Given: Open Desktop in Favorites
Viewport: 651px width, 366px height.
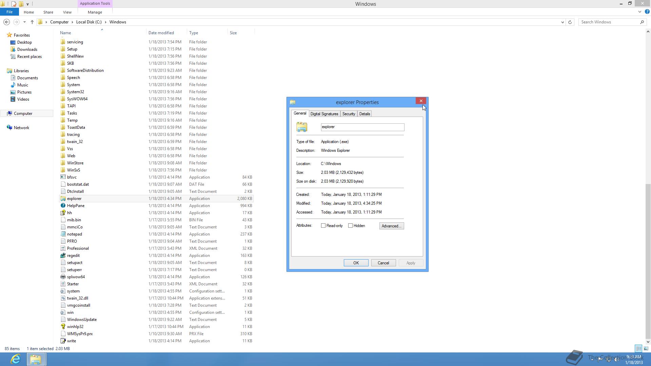Looking at the screenshot, I should tap(24, 42).
